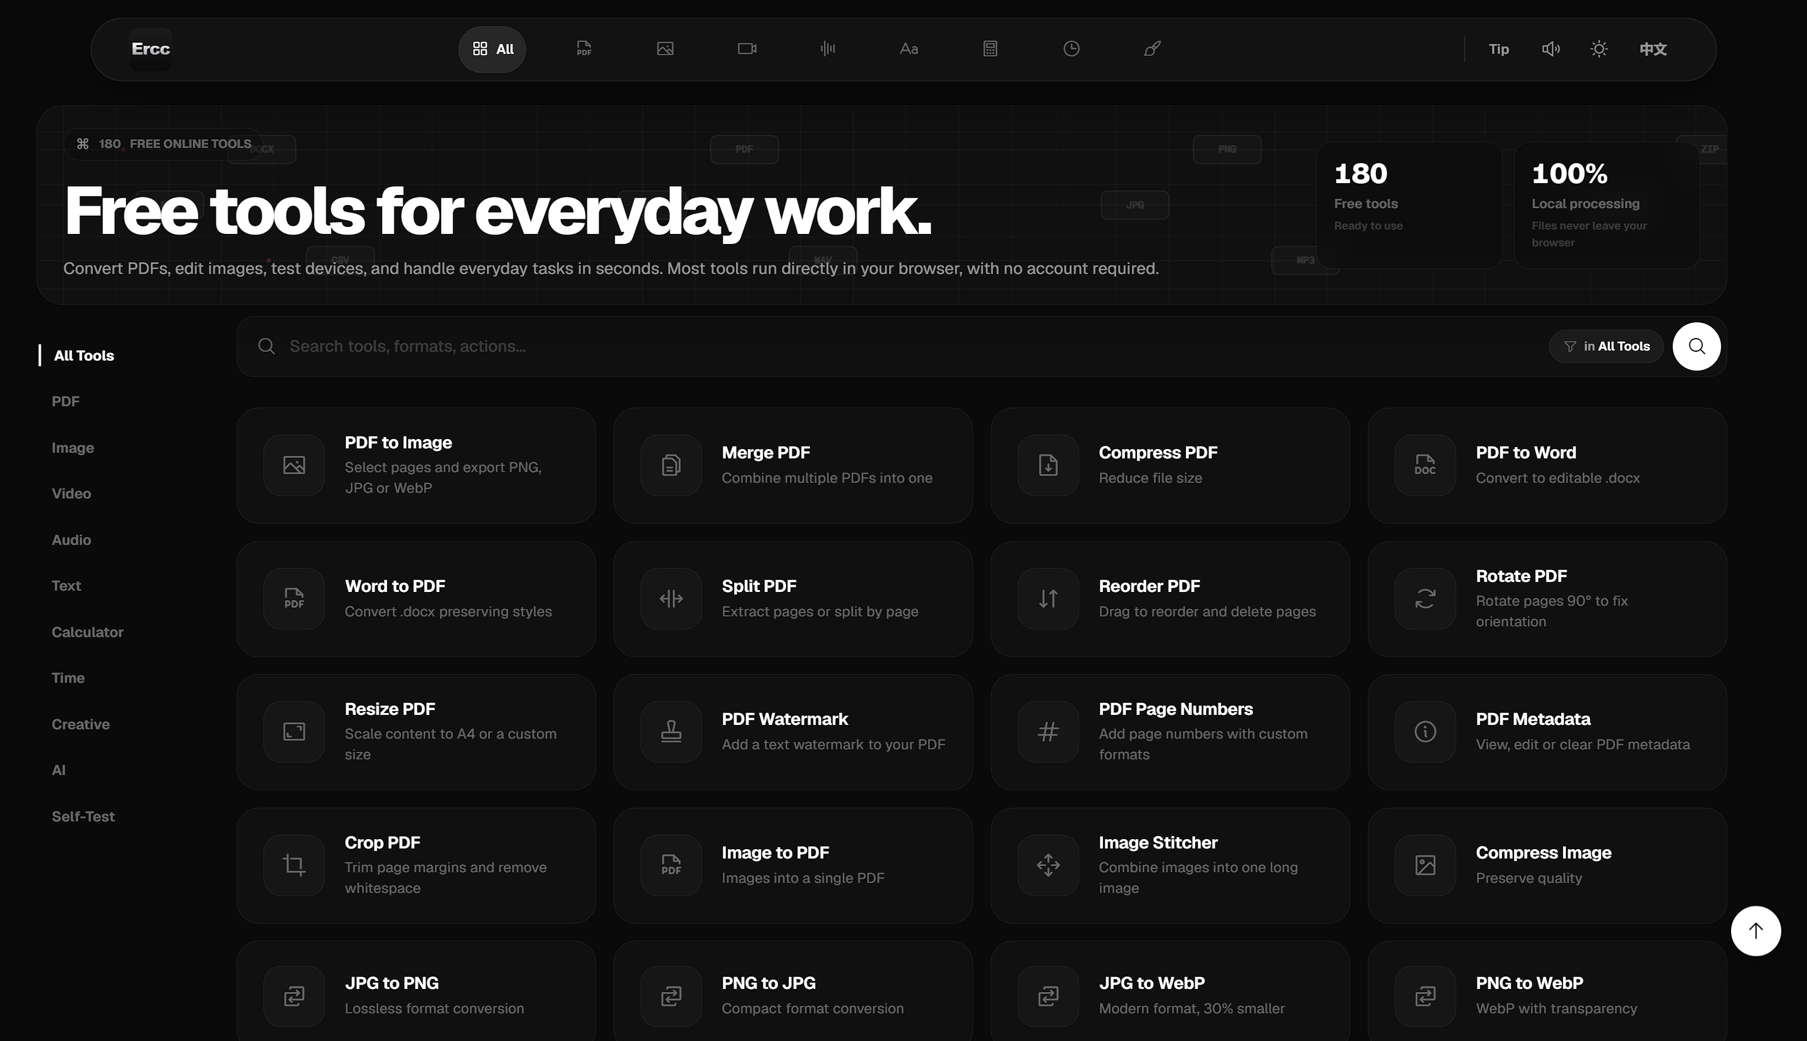
Task: Open the Time clock icon in top bar
Action: coord(1071,49)
